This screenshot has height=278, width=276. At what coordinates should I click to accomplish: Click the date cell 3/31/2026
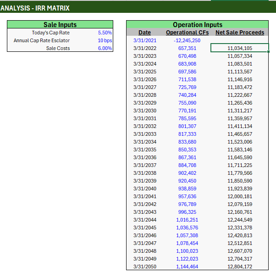click(145, 79)
